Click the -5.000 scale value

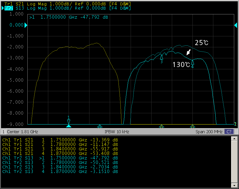coord(15,80)
